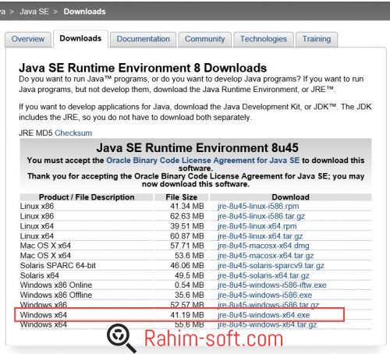The image size is (390, 354).
Task: Switch to the Documentation tab
Action: coord(143,39)
